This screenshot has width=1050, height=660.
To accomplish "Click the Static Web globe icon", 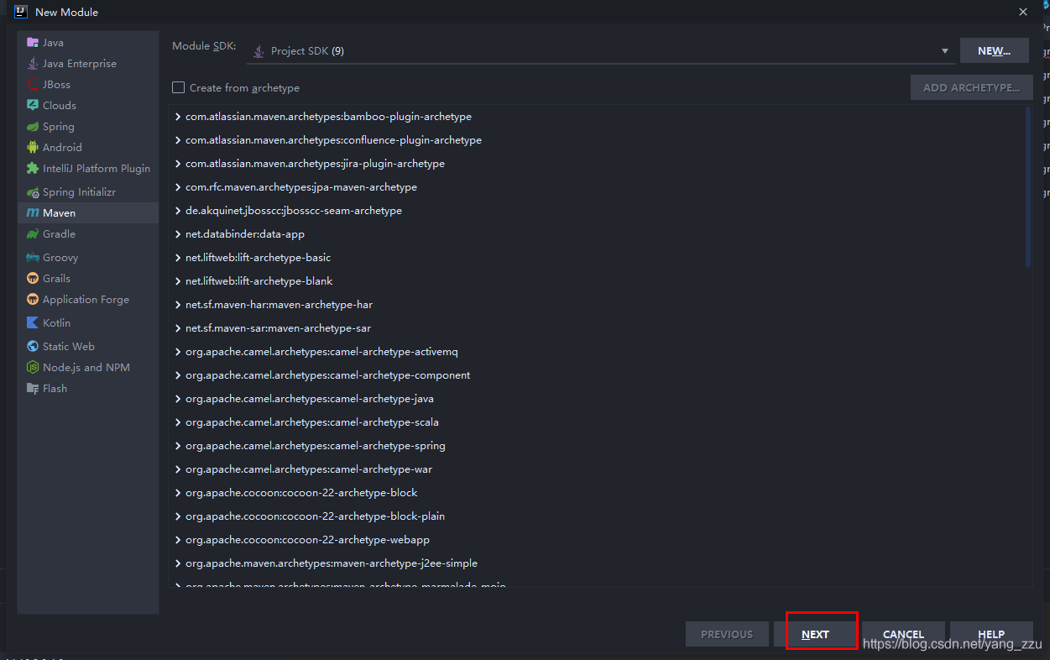I will click(33, 346).
